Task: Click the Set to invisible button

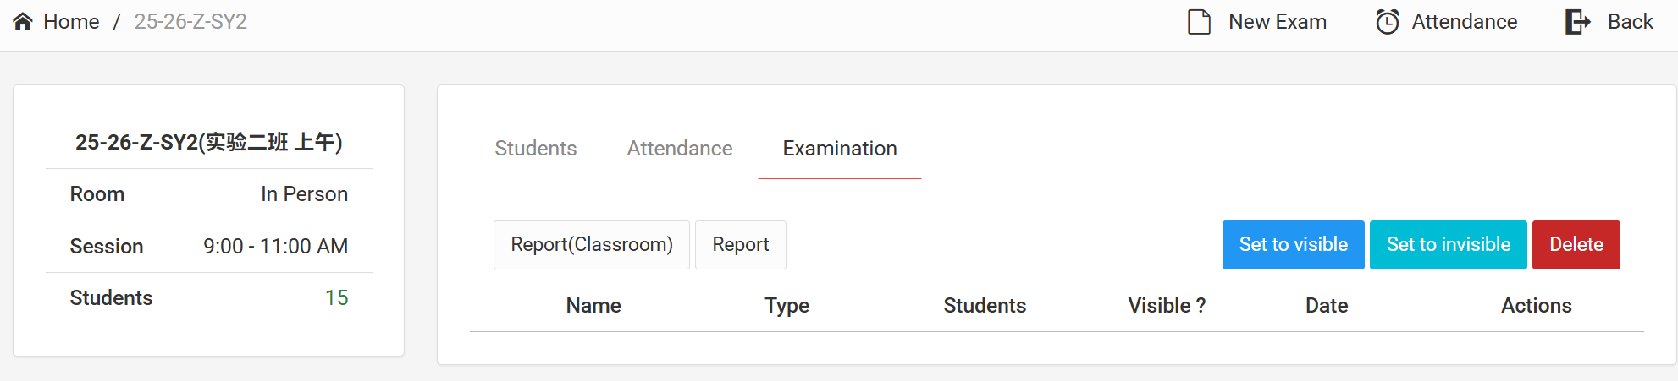Action: tap(1448, 245)
